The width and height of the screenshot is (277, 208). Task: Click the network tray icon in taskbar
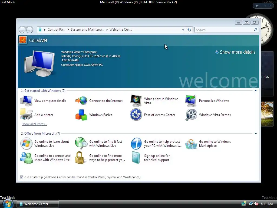(x=251, y=204)
